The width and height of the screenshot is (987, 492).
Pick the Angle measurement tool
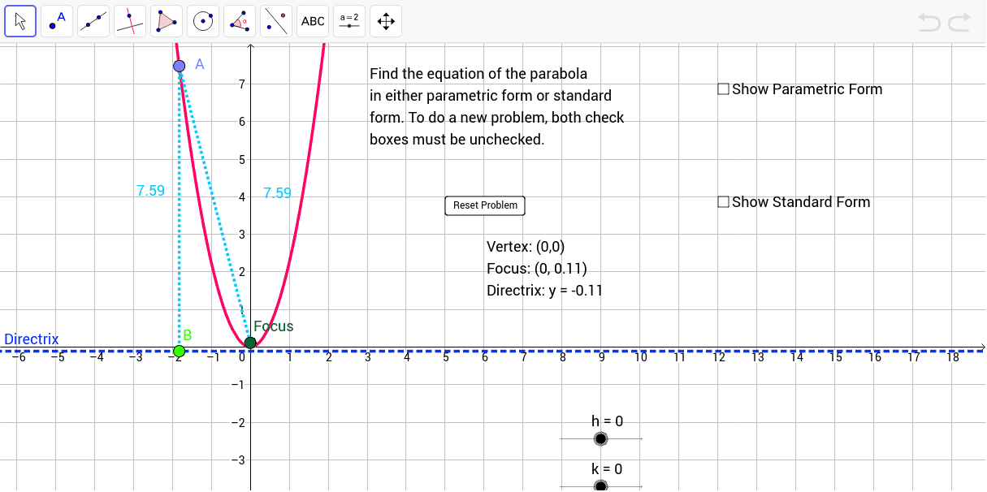click(x=240, y=21)
